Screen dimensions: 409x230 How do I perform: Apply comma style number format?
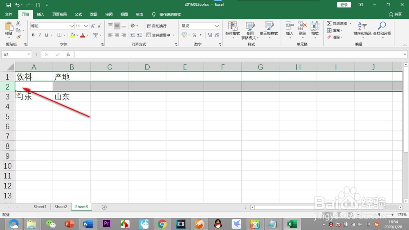(201, 35)
